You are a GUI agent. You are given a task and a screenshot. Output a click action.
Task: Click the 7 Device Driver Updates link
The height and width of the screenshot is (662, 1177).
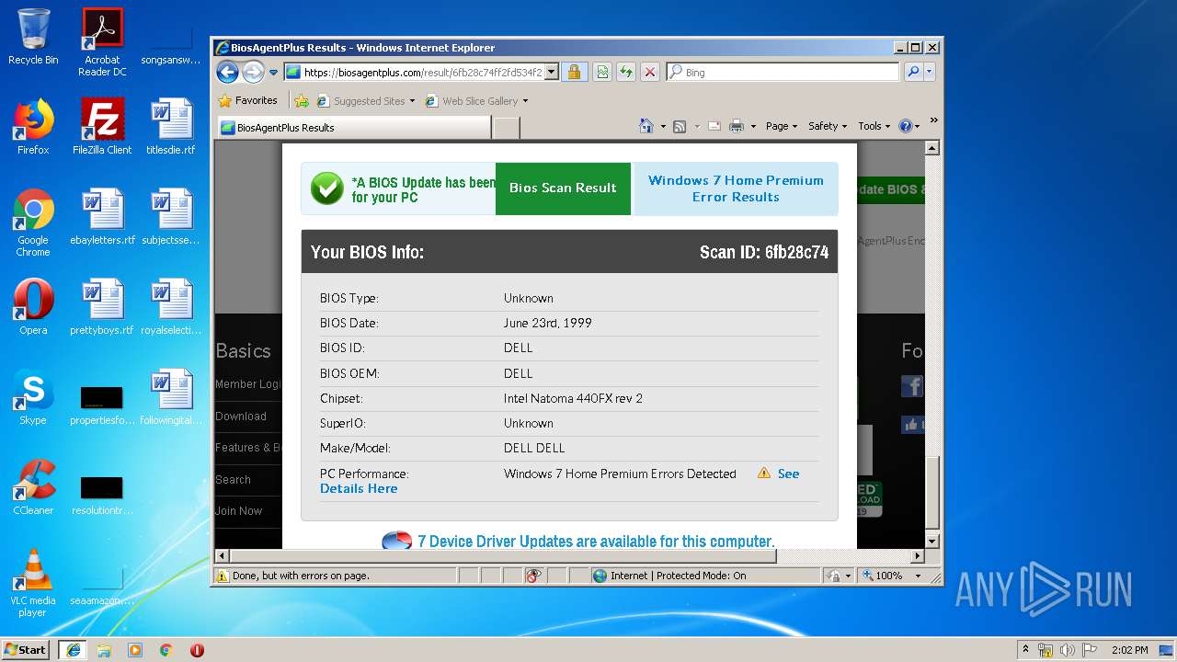[596, 541]
